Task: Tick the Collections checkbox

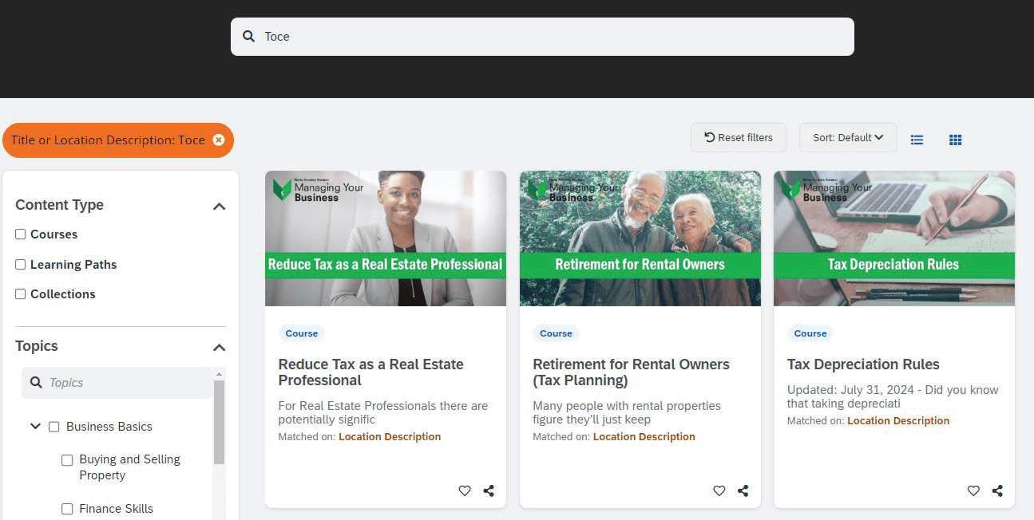Action: tap(21, 293)
